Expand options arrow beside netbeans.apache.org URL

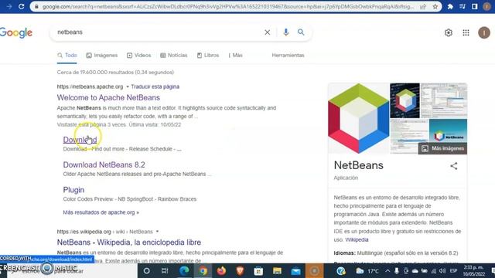pos(128,86)
